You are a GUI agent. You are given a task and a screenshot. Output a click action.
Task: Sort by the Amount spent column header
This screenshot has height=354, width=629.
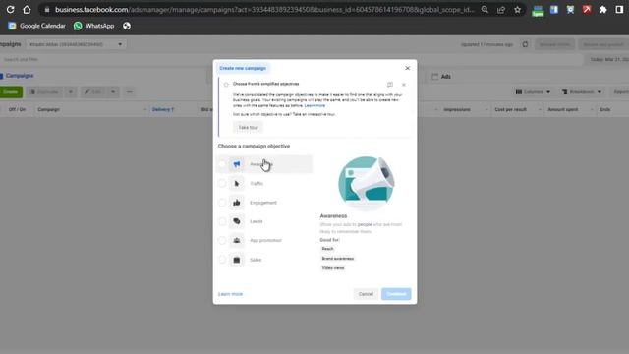click(563, 109)
